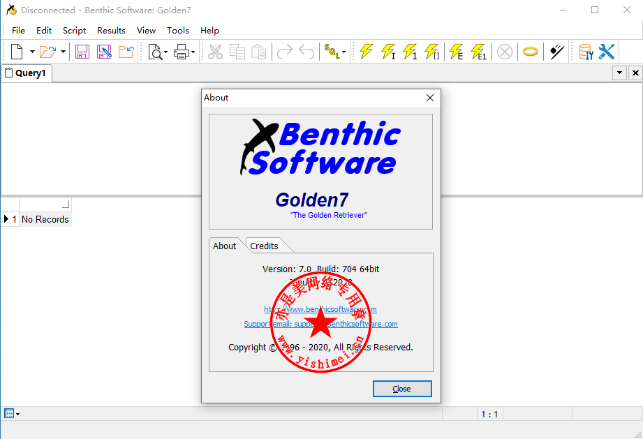Click the Save As floppy-with-pencil icon

[x=104, y=52]
